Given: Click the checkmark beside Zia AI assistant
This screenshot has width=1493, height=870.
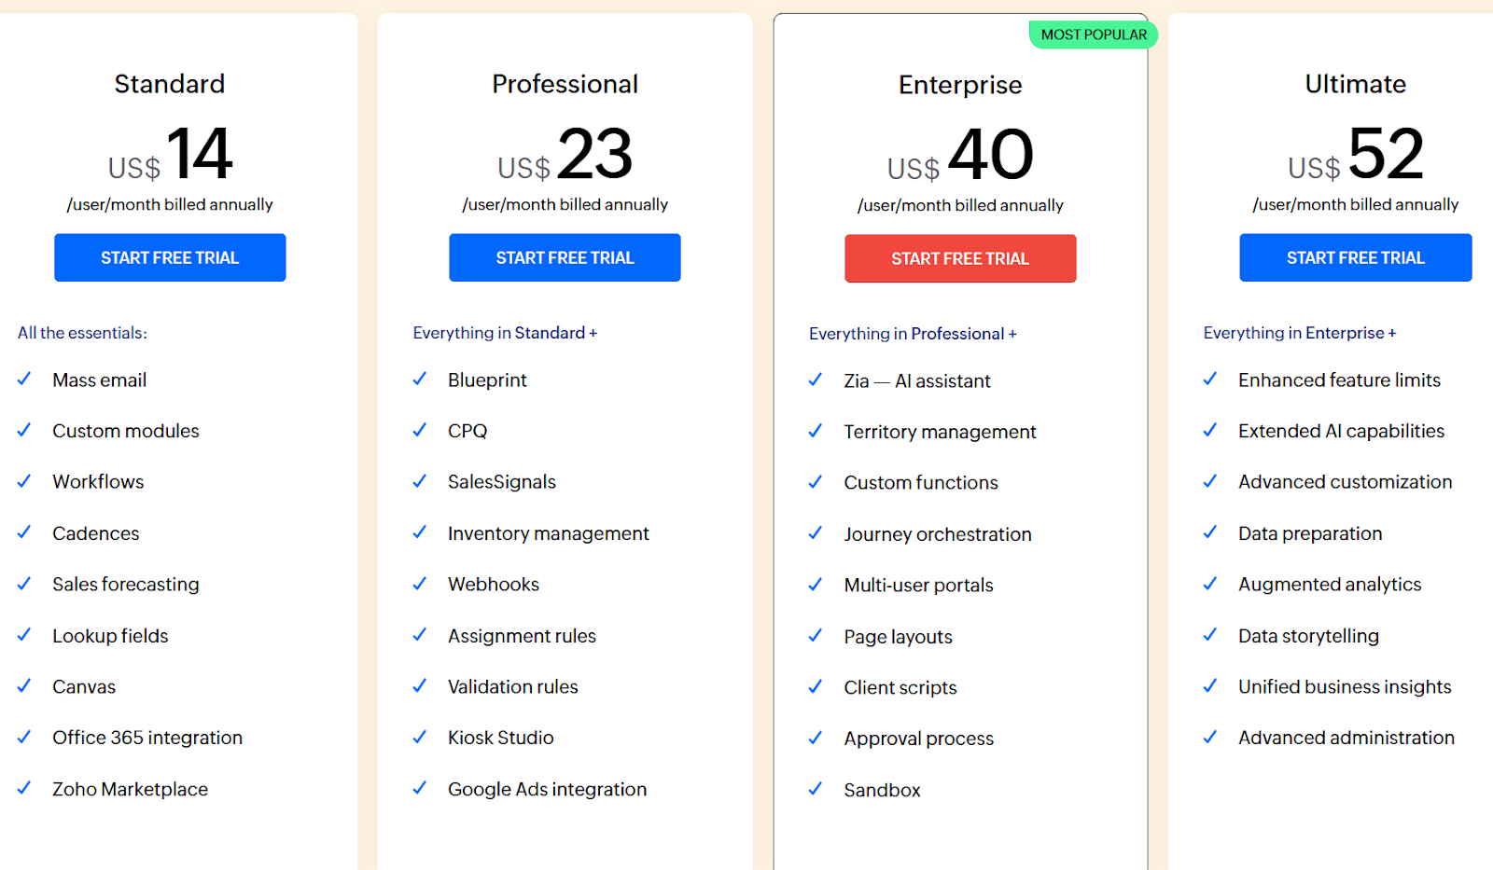Looking at the screenshot, I should pyautogui.click(x=816, y=380).
